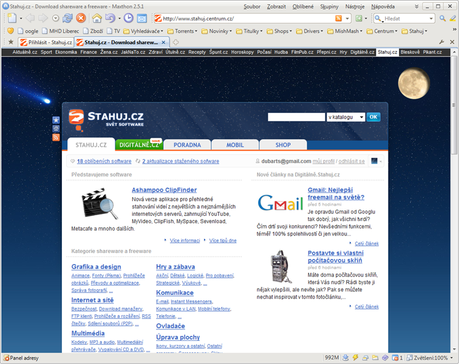Viewport: 459px width, 364px height.
Task: Open the PORADNA site tab
Action: [187, 145]
